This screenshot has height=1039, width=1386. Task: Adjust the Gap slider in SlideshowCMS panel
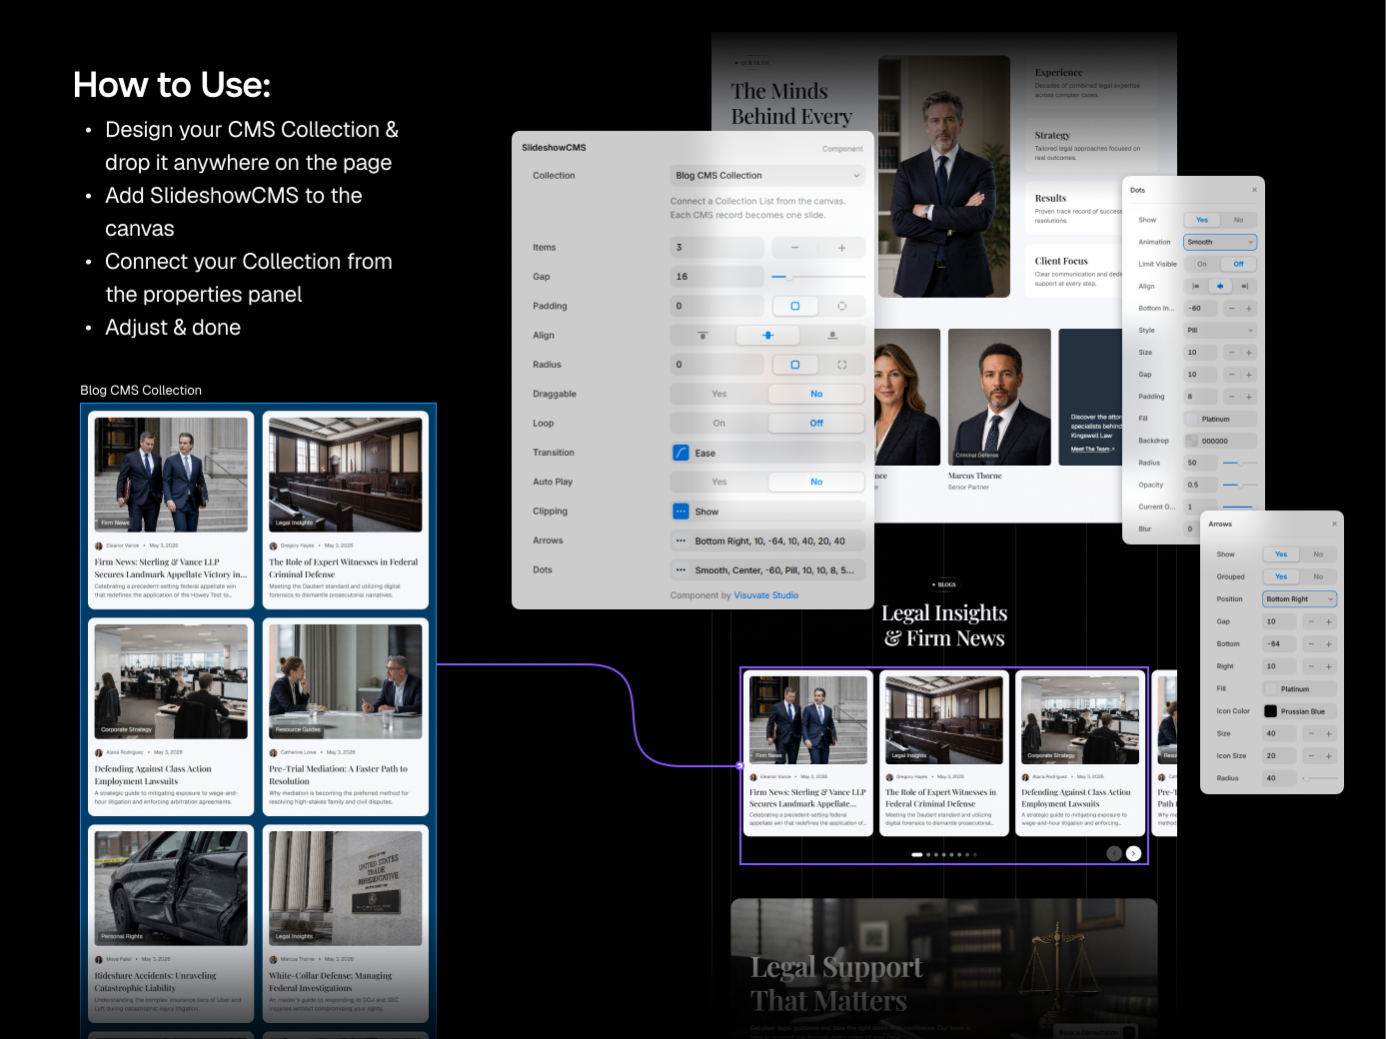click(818, 277)
